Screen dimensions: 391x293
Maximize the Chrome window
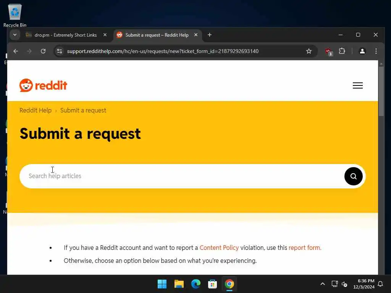tap(358, 35)
